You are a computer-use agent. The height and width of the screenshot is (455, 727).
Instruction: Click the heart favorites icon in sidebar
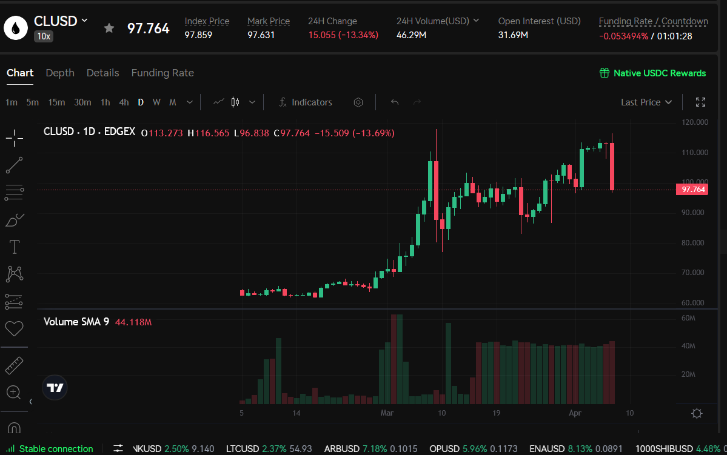15,328
